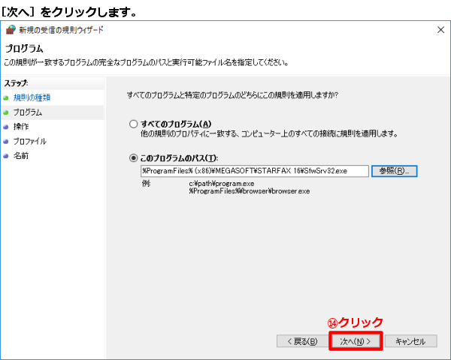Screen dimensions: 451x360
Task: Click the blue bullet beside 名前
Action: pyautogui.click(x=6, y=155)
